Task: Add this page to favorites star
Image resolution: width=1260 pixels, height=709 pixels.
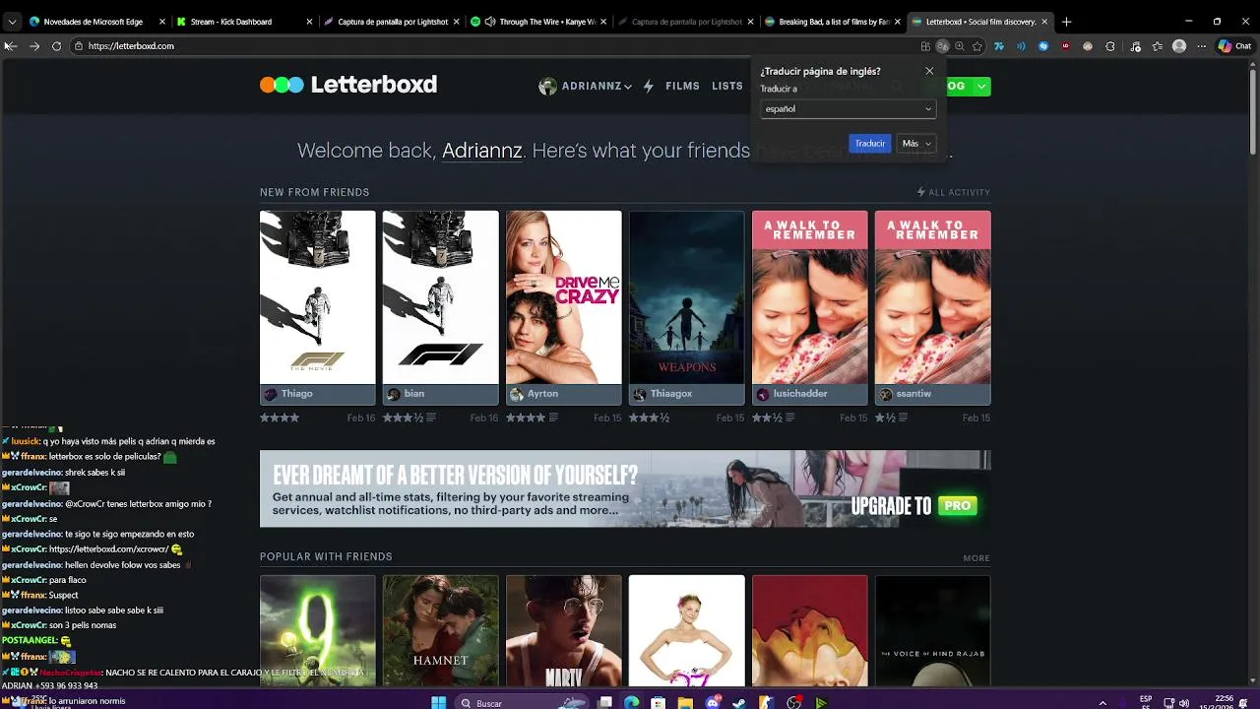Action: tap(977, 46)
